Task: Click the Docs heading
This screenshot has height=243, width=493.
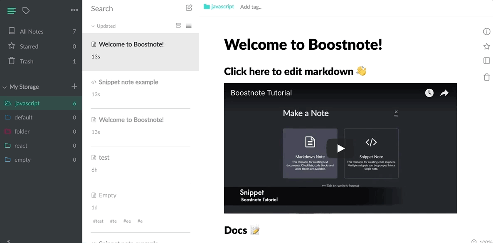Action: [x=242, y=230]
